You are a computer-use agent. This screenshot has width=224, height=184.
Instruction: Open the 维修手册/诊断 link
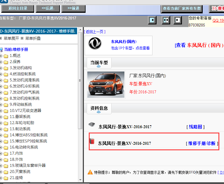[202, 143]
